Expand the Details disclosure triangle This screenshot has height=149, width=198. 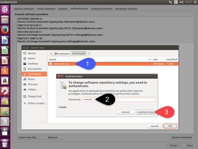point(58,107)
